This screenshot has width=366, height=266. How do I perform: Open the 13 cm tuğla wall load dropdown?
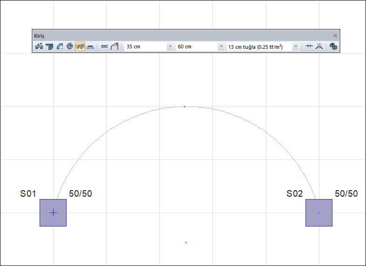295,47
